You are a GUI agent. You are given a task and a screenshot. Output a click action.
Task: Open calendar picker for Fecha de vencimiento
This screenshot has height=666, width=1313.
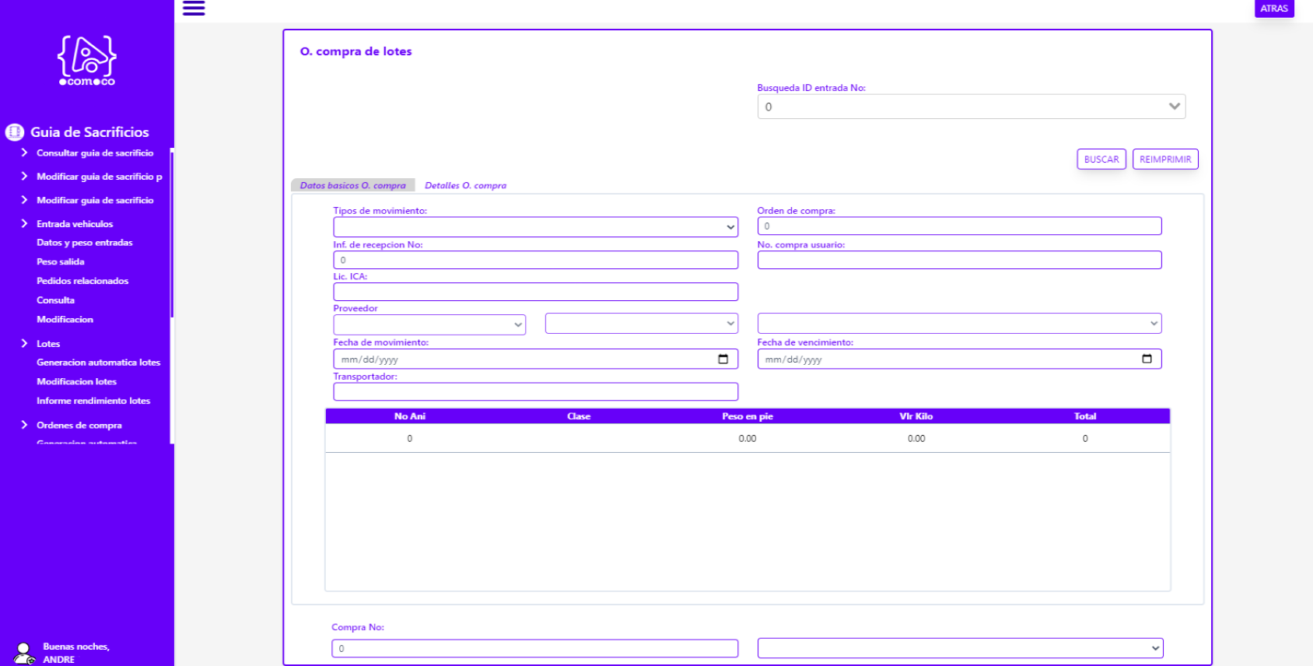tap(1147, 359)
